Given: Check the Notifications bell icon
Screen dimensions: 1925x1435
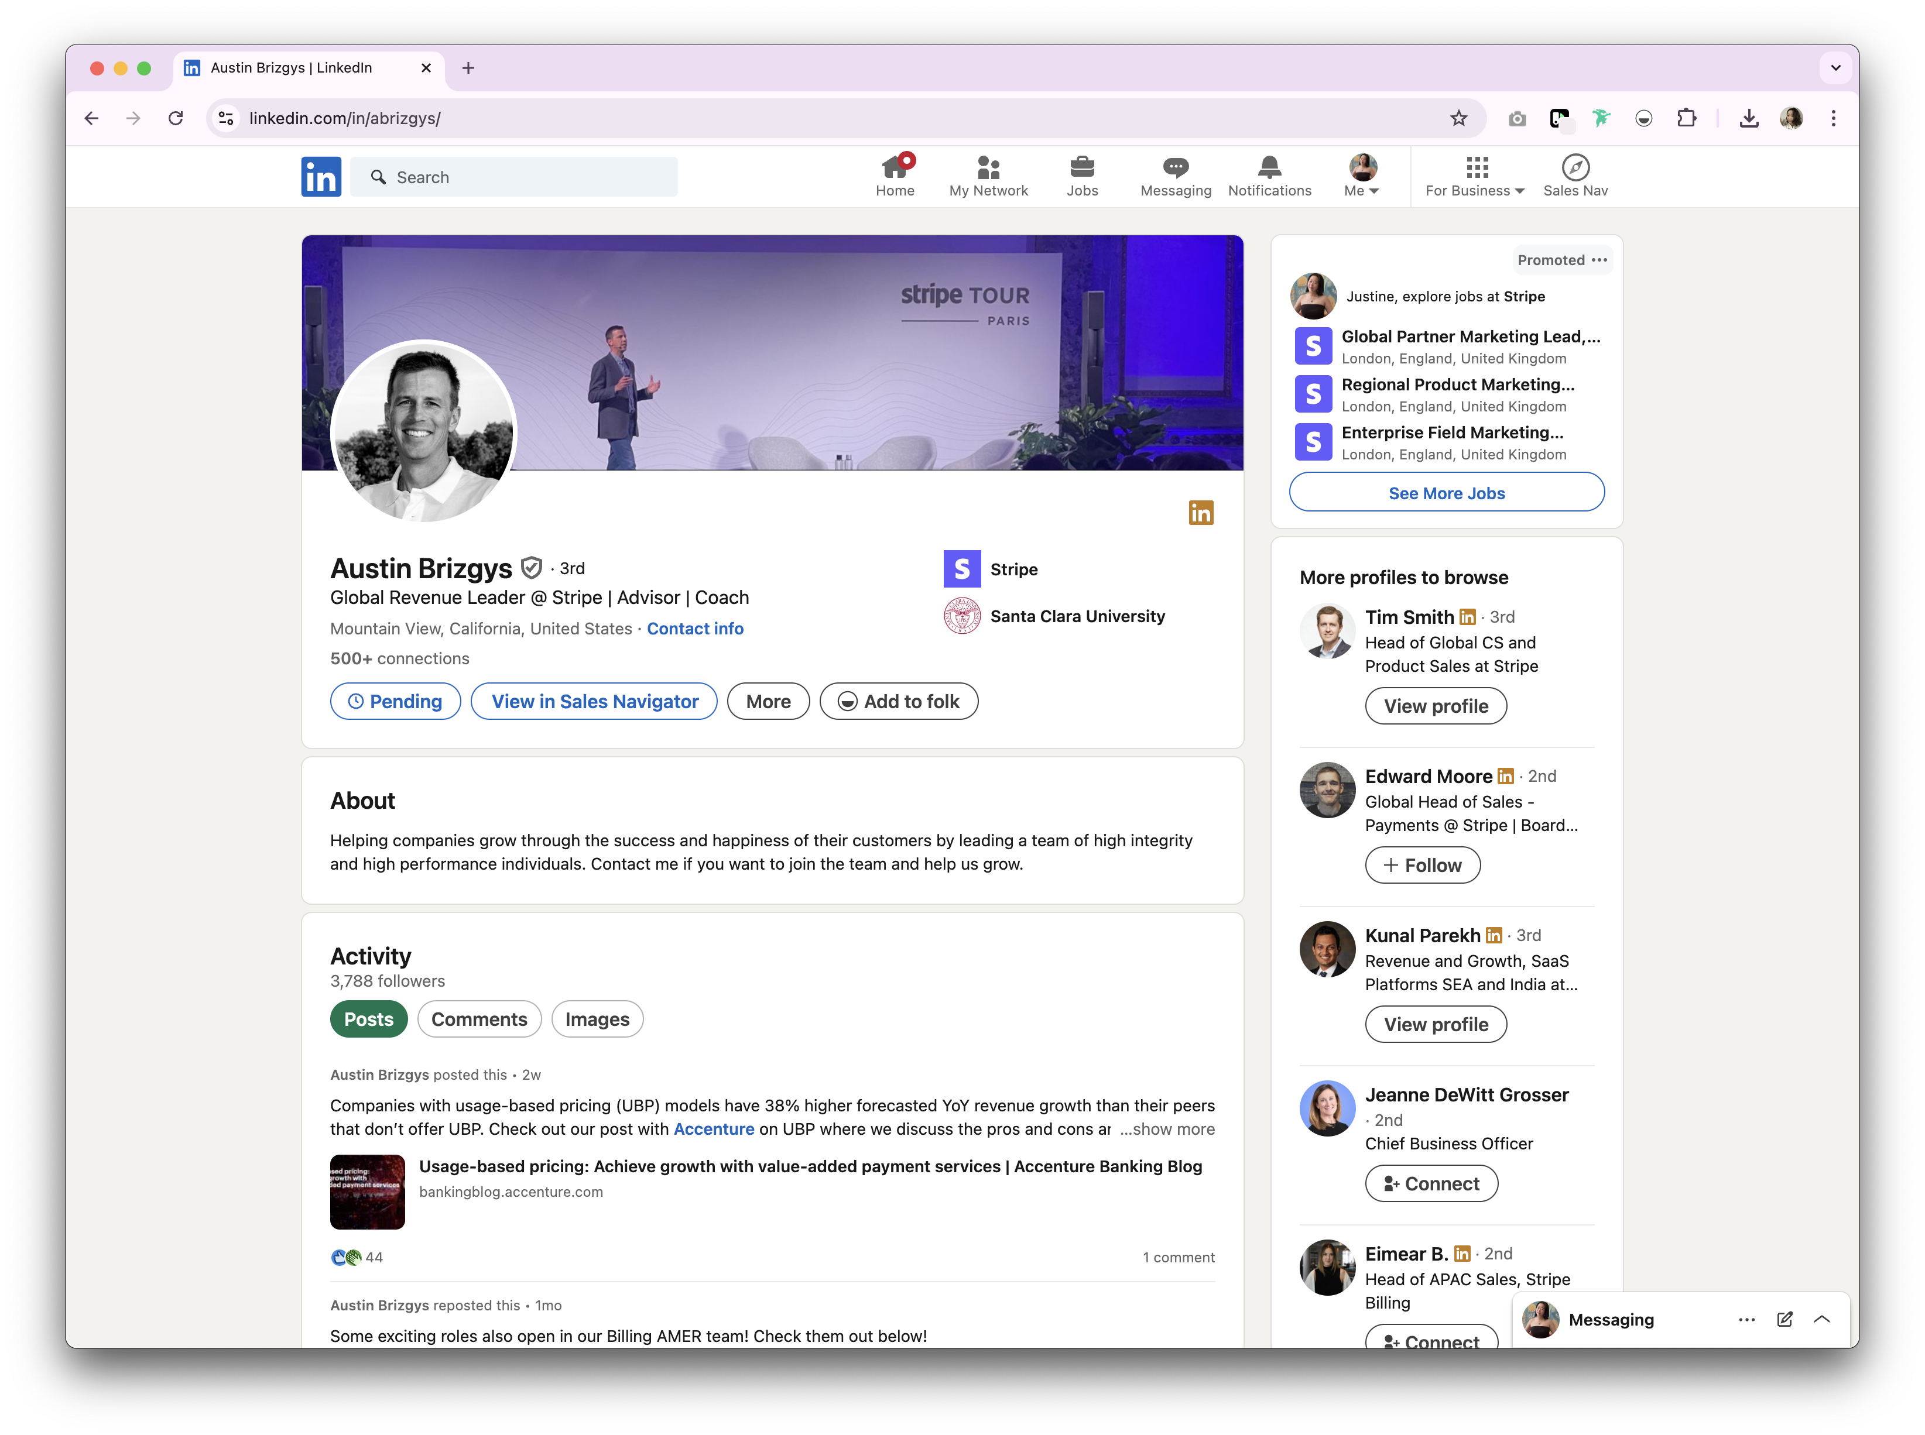Looking at the screenshot, I should 1269,167.
